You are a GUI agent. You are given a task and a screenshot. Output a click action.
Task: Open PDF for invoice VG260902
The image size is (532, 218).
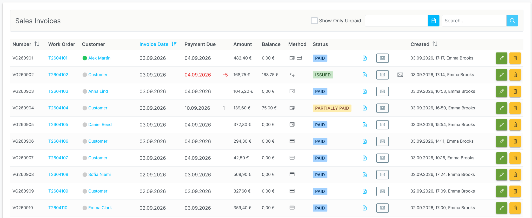click(365, 75)
